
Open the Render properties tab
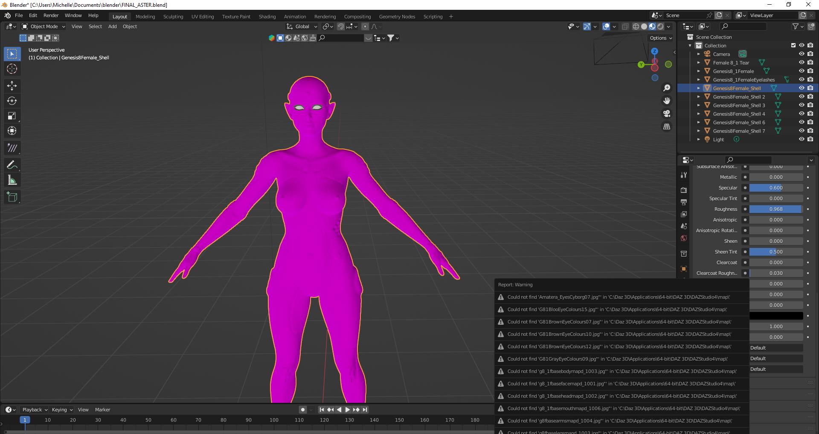[683, 190]
